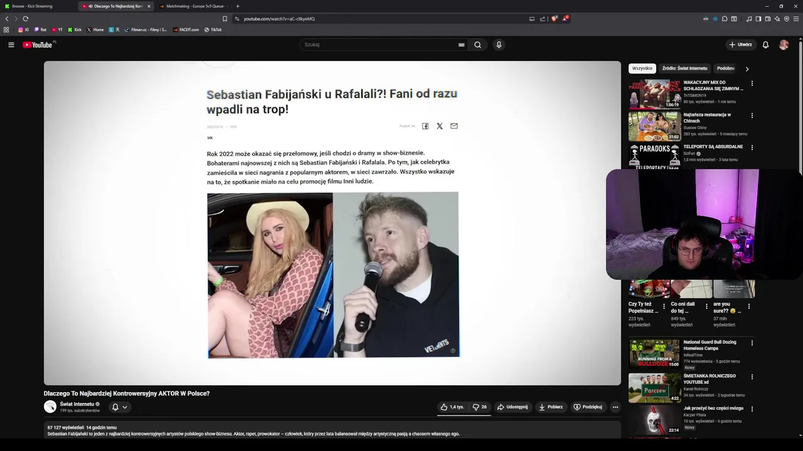Like the video with thumbs up

pyautogui.click(x=452, y=407)
